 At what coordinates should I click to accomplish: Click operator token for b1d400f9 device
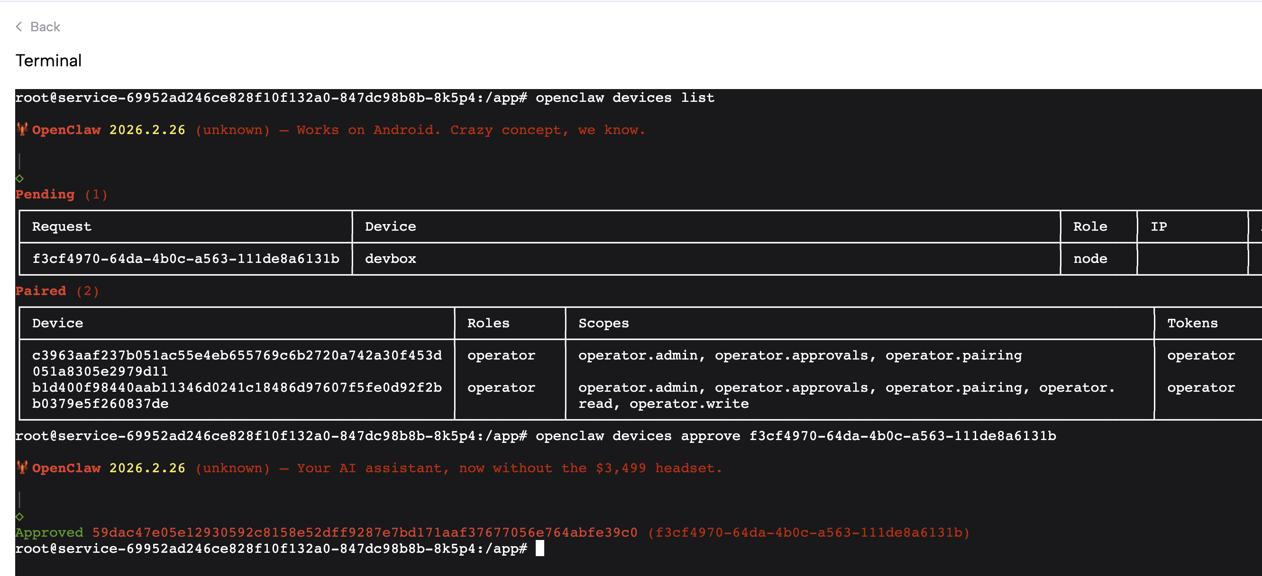click(1201, 387)
